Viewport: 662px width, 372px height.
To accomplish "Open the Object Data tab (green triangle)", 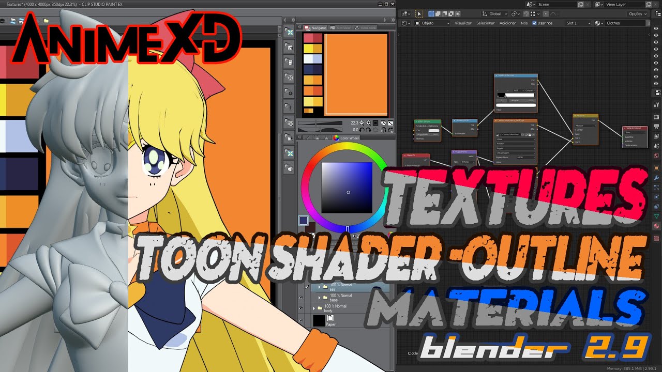I will (x=656, y=216).
